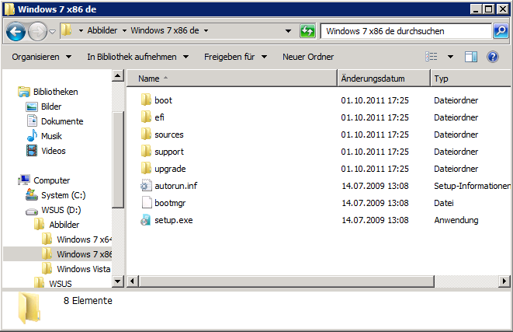The width and height of the screenshot is (513, 332).
Task: Click the horizontal scrollbar right arrow
Action: point(504,281)
